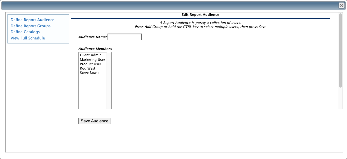Select Client Admin in Audience Members list
347x159 pixels.
pyautogui.click(x=93, y=55)
